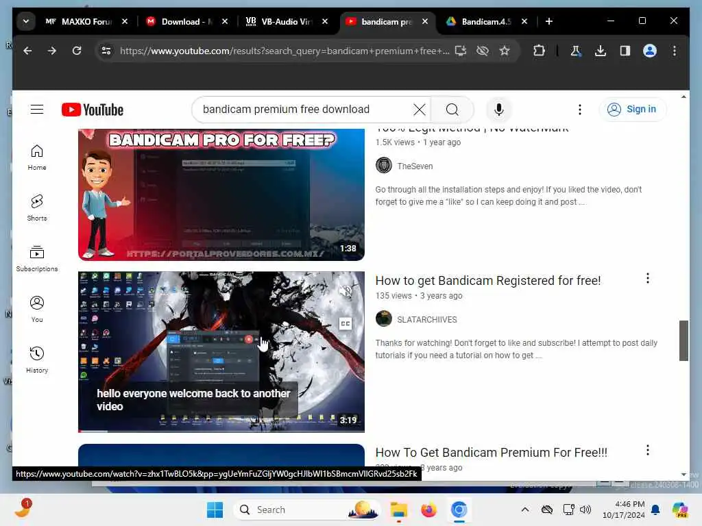
Task: Open YouTube settings three-dot menu
Action: click(x=580, y=110)
